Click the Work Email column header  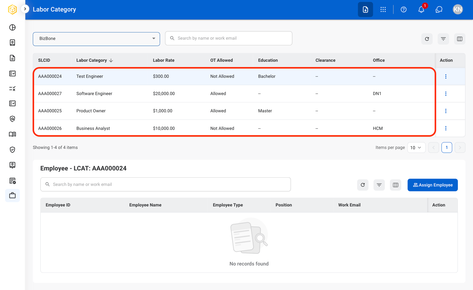[349, 205]
